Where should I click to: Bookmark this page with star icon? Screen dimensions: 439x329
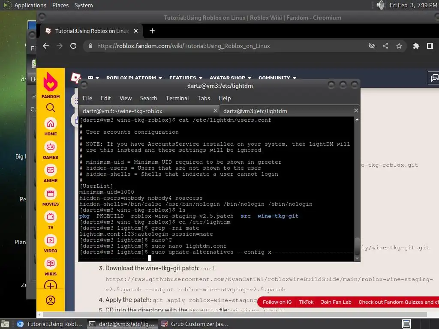(399, 46)
